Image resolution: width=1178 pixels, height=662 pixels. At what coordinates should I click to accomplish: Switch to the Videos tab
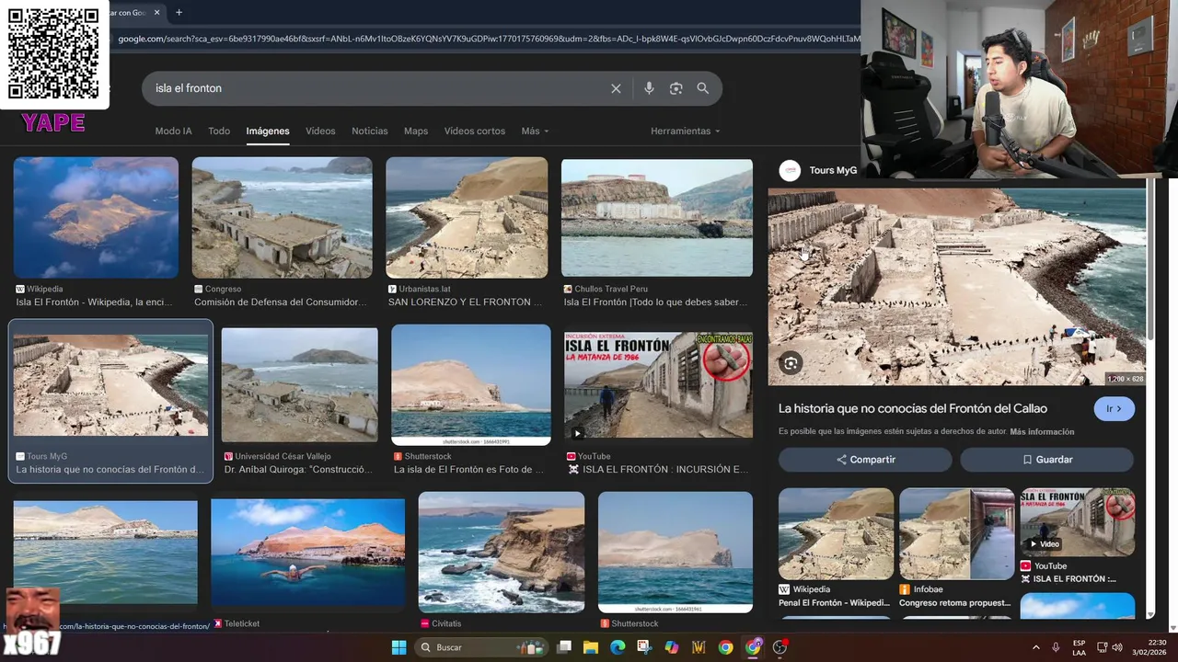click(x=320, y=131)
